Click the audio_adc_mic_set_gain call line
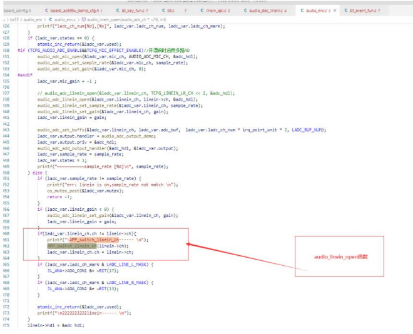 (x=91, y=69)
